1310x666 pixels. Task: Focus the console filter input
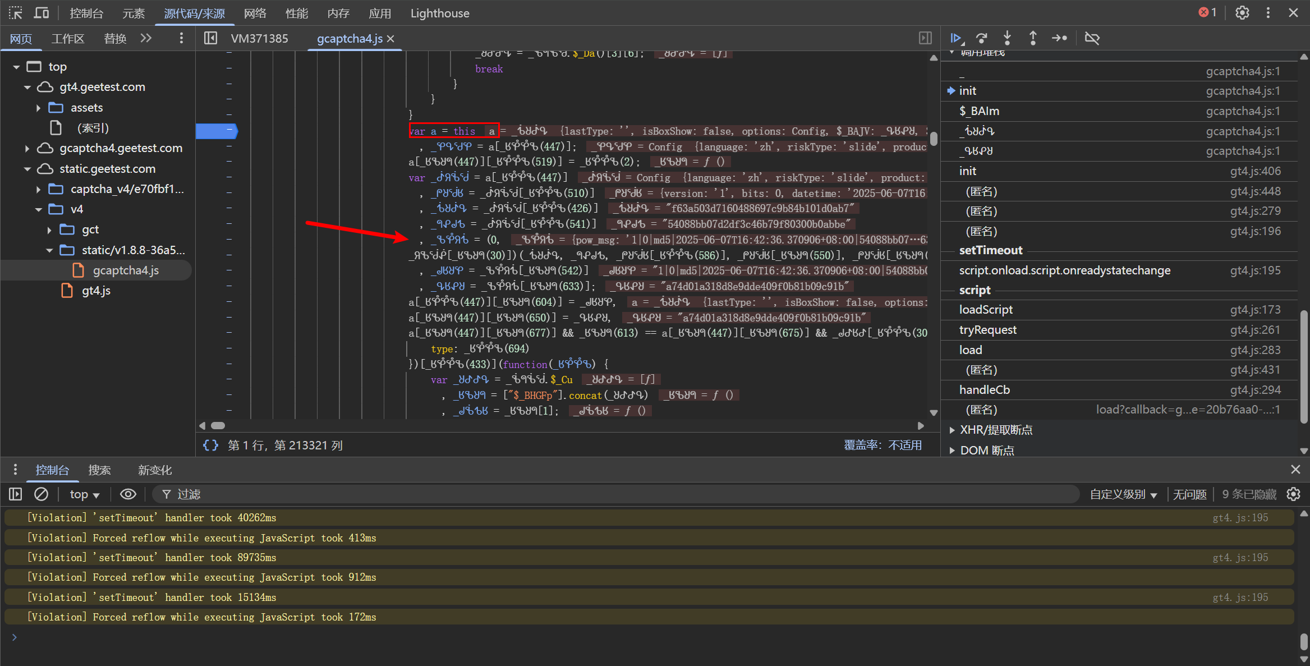(x=617, y=494)
